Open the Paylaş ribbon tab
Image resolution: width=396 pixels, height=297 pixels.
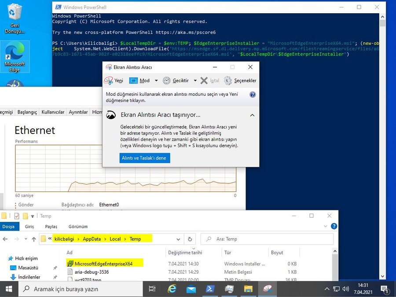click(x=51, y=226)
